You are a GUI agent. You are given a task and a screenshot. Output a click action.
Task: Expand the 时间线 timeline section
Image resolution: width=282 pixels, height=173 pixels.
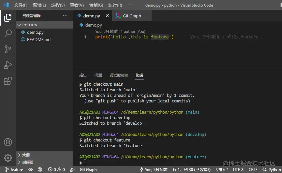tap(44, 162)
